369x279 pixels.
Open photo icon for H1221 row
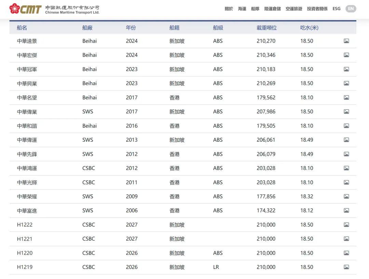coord(346,239)
